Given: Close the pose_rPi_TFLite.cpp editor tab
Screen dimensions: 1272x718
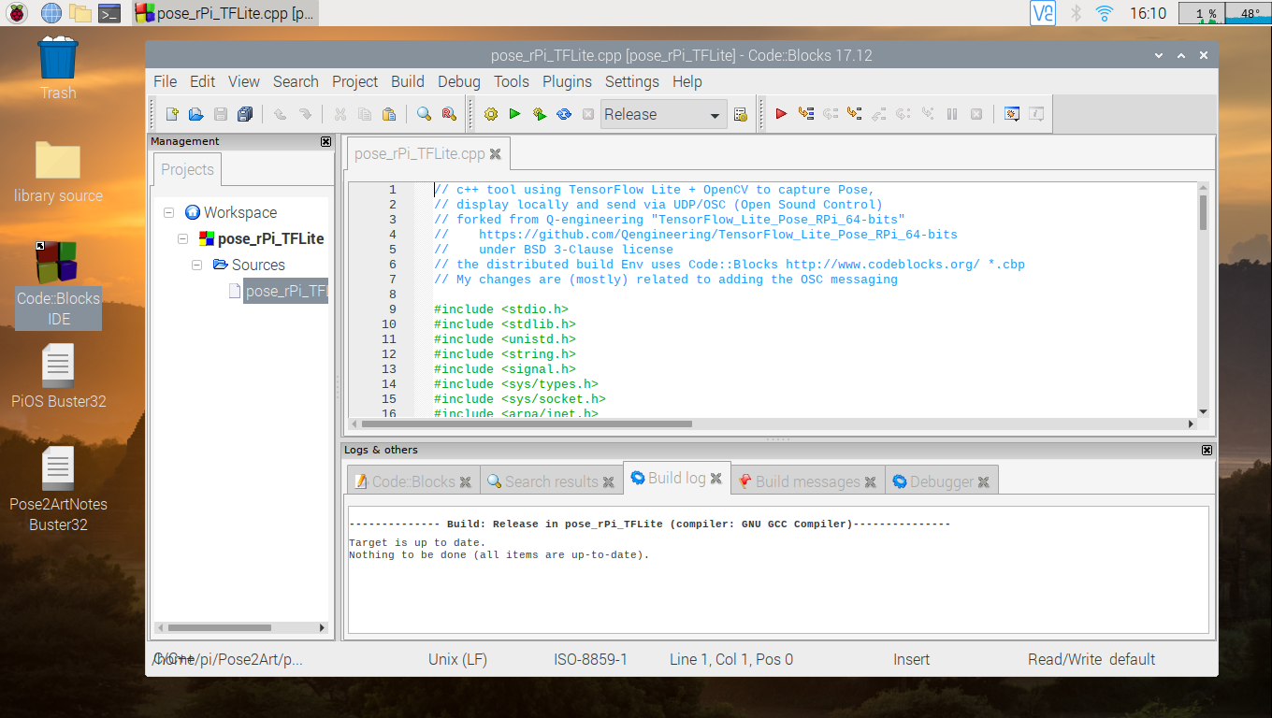Looking at the screenshot, I should pos(495,154).
